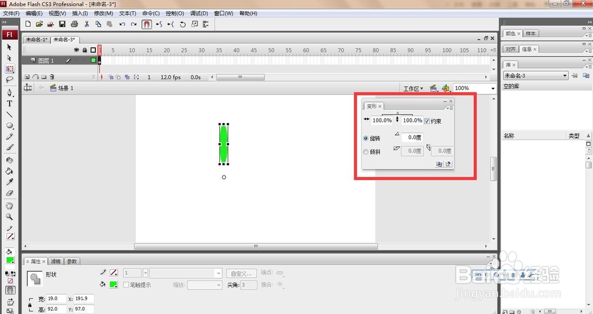Viewport: 593px width, 314px height.
Task: Click the 场景 1 scene link
Action: click(x=65, y=88)
